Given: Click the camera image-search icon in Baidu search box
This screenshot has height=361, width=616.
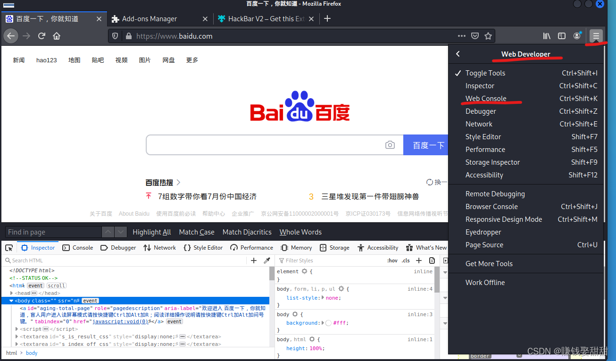Looking at the screenshot, I should click(x=390, y=145).
